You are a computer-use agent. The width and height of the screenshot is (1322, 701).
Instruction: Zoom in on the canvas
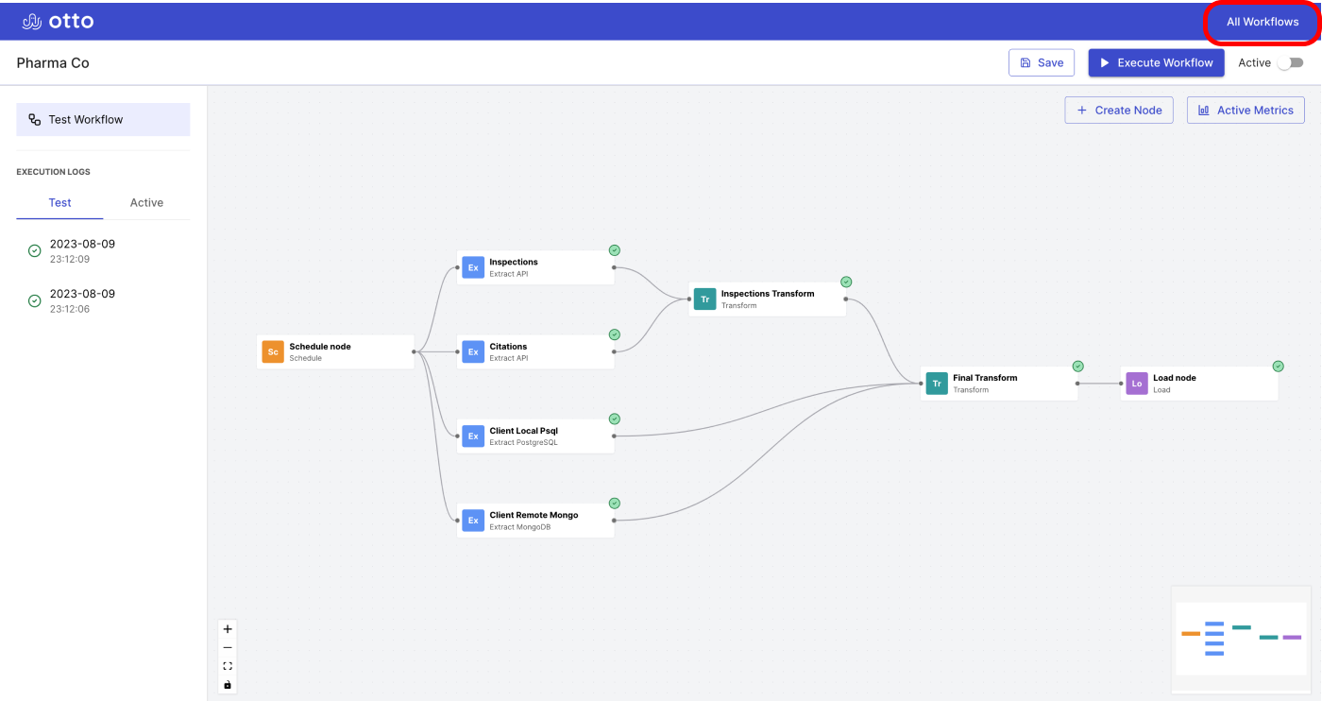pos(228,629)
